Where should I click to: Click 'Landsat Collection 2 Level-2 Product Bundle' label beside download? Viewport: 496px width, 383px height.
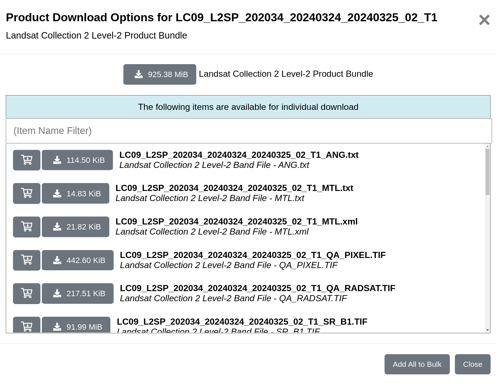pos(286,74)
